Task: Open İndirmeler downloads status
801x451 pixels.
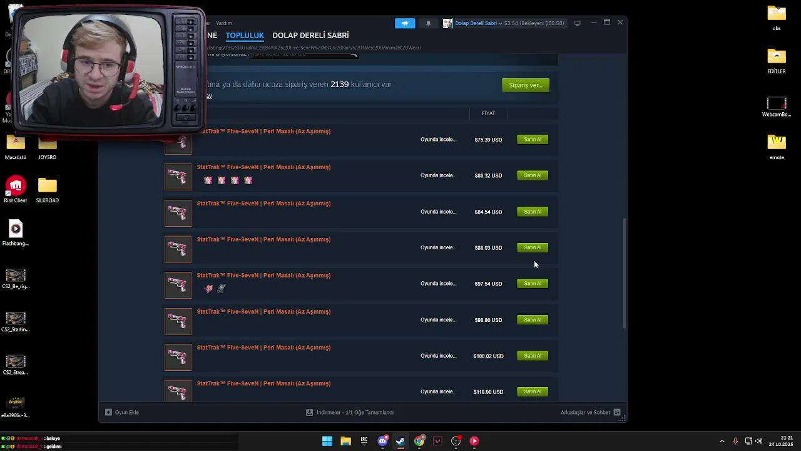Action: point(350,412)
